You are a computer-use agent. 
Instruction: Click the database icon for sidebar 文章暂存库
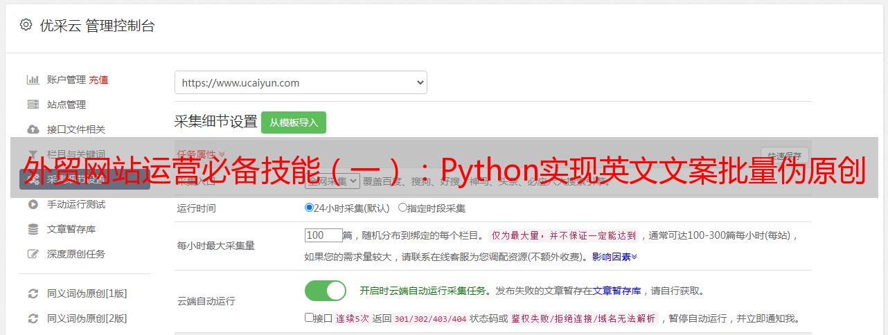tap(33, 229)
